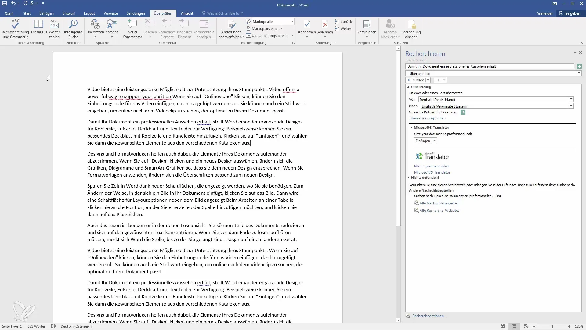
Task: Click 521 Wörter word count status
Action: [36, 326]
